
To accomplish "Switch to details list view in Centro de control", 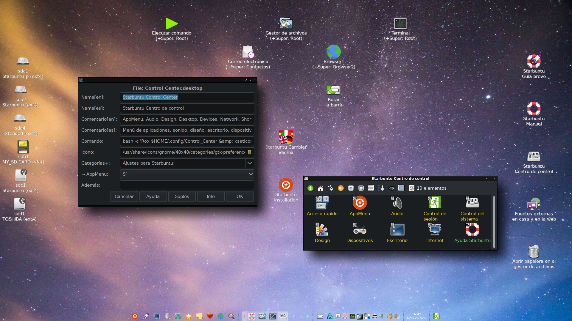I will [x=371, y=188].
